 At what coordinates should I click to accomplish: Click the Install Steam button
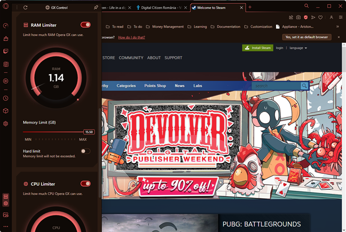click(x=257, y=48)
